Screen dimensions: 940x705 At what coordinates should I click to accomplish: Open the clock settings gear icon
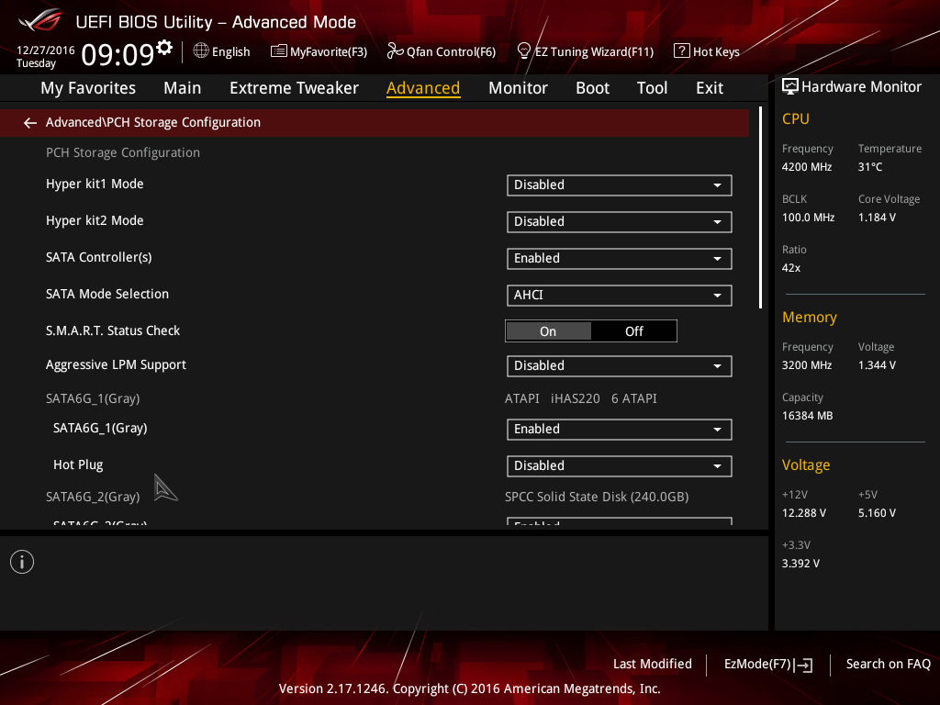tap(164, 47)
